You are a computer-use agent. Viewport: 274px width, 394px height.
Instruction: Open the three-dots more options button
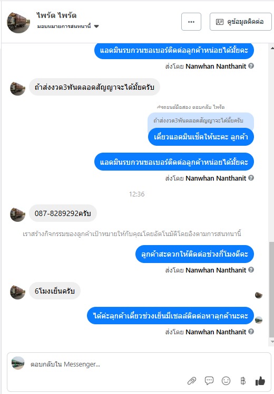click(x=191, y=22)
